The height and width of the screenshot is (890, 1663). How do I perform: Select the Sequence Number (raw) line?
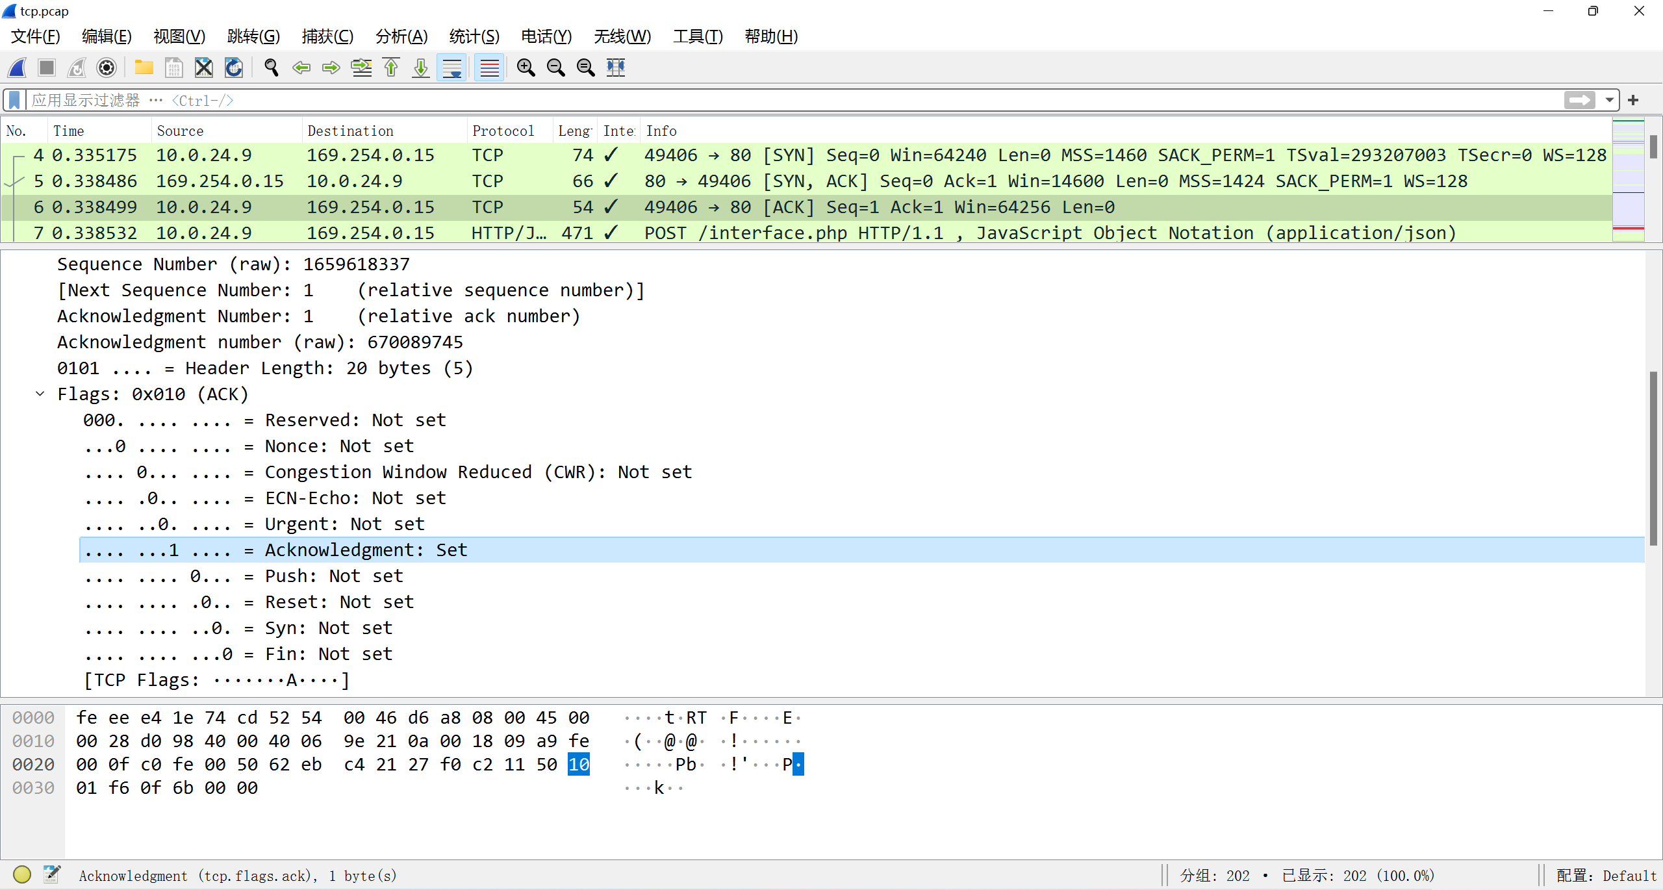pos(233,264)
